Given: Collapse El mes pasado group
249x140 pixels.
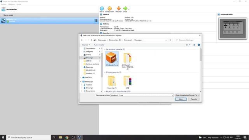Looking at the screenshot, I should (x=105, y=72).
